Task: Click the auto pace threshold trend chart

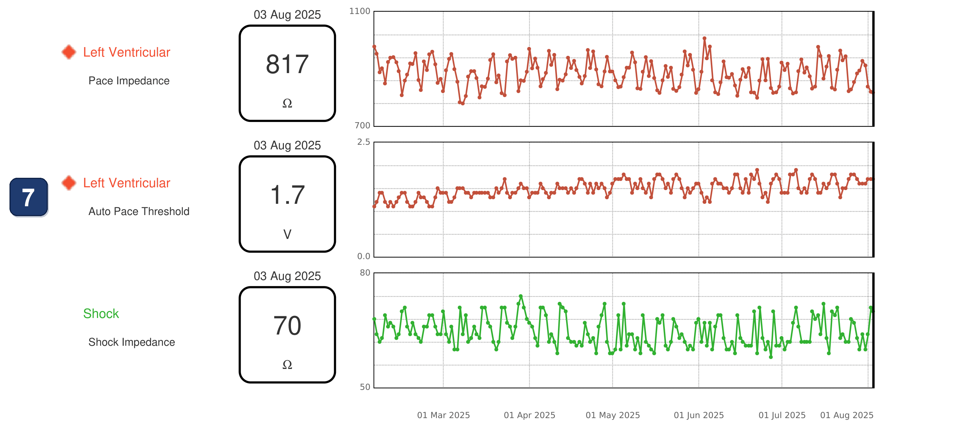Action: click(x=624, y=200)
